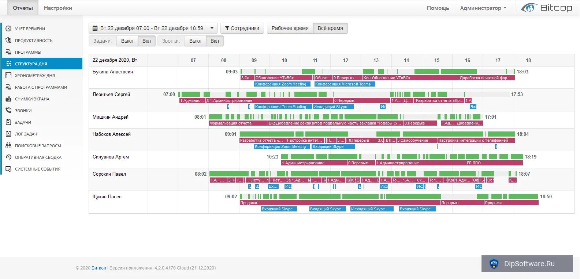Click the Продуктивность sidebar icon
The image size is (580, 279).
8,40
